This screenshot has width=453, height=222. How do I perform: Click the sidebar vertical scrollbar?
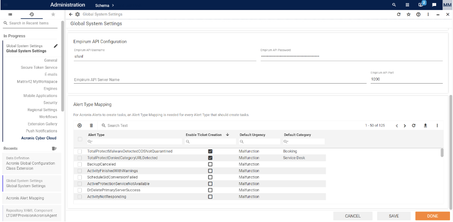[63, 66]
